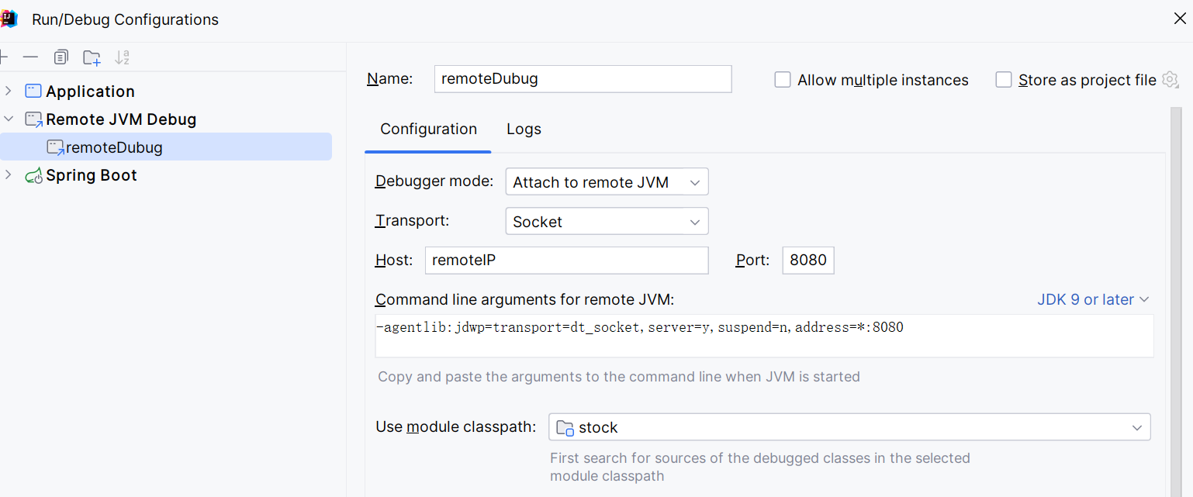Click the gear icon beside Store as project file

point(1170,80)
